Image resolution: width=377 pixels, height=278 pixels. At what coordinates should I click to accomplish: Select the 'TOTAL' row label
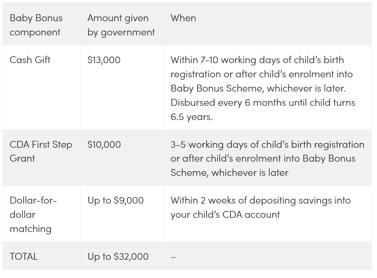[24, 256]
